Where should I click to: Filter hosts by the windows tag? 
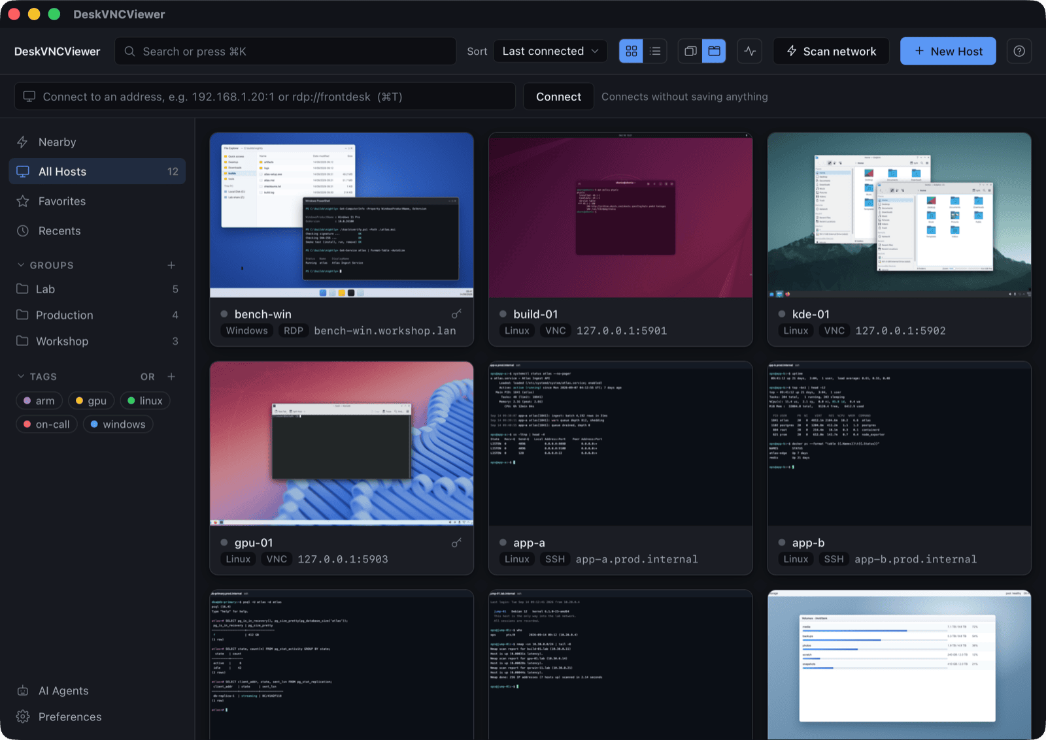pos(118,425)
